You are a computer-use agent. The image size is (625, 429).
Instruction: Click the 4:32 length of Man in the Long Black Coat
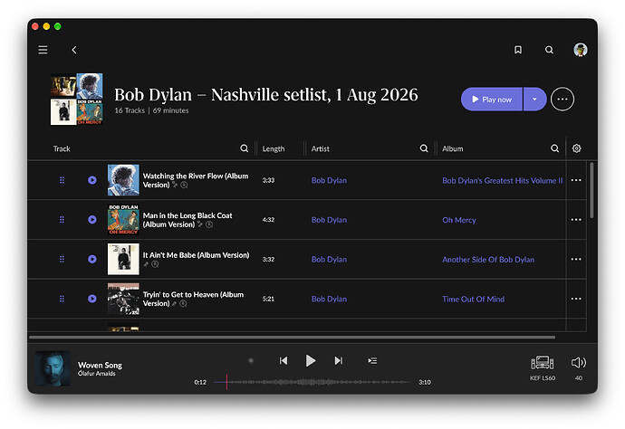coord(268,220)
